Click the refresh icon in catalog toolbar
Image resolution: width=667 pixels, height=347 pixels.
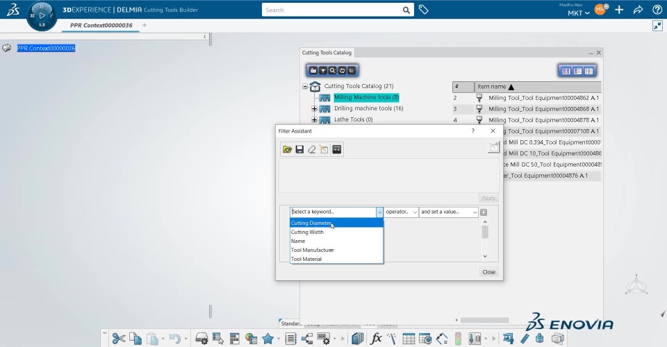pos(342,71)
